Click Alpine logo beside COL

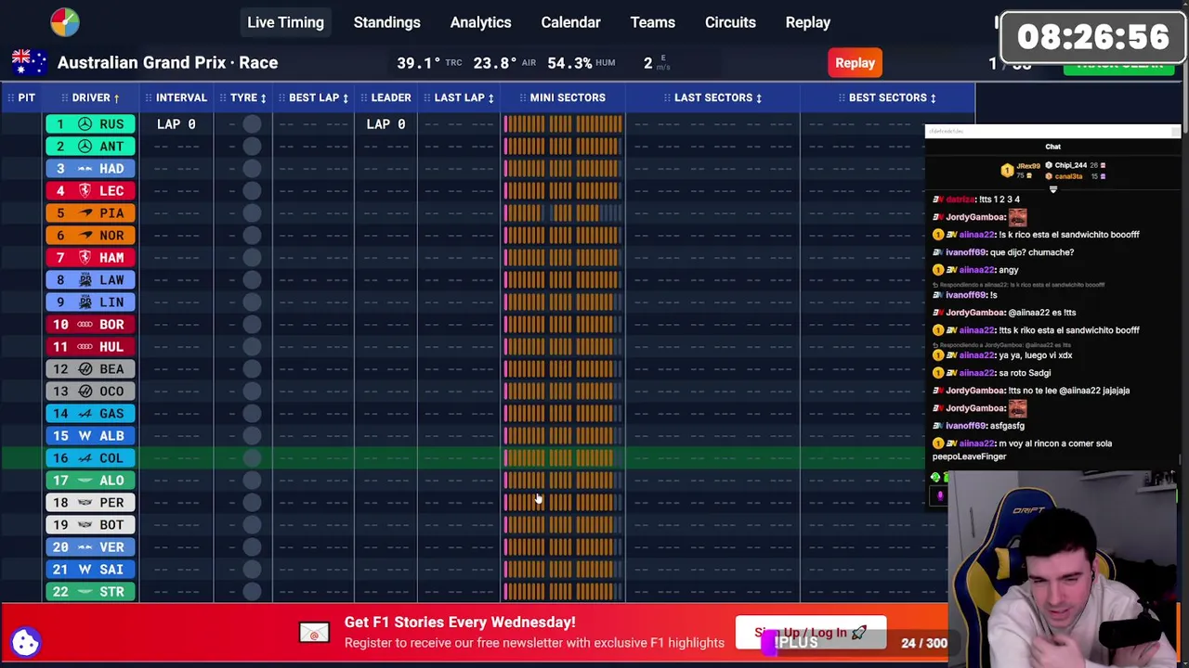pos(85,458)
